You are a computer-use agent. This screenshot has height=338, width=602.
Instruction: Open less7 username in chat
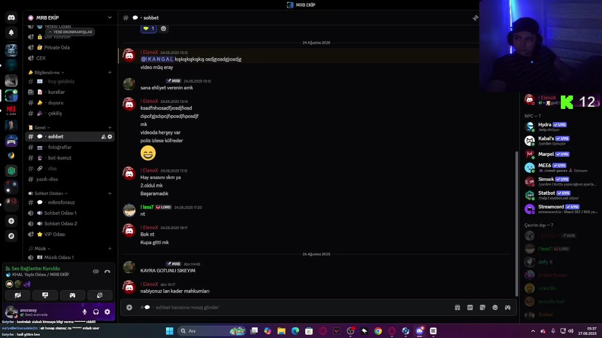[x=147, y=207]
